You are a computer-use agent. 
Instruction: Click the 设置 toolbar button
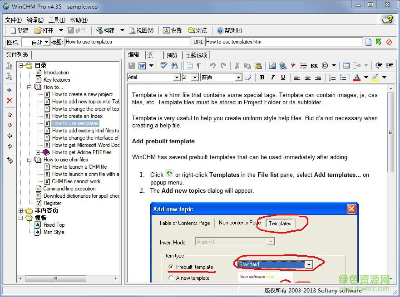tap(172, 30)
